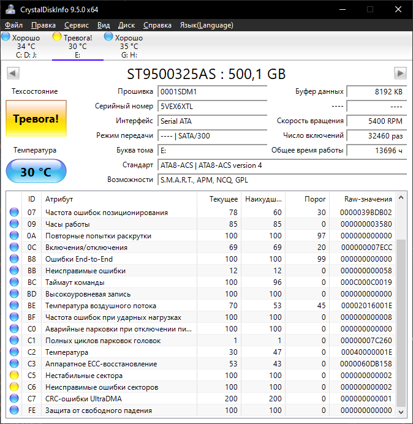Click the Текущее column header
Screen dimensions: 413x424
point(219,199)
